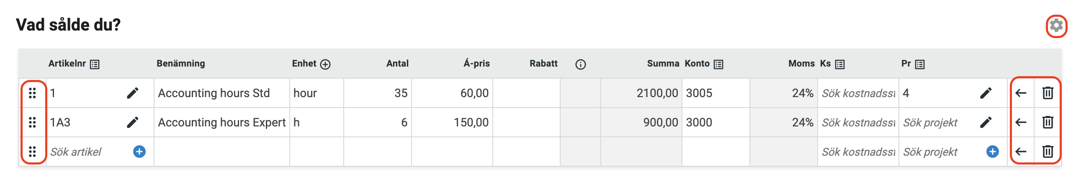
Task: Open table settings gear icon
Action: [x=1056, y=26]
